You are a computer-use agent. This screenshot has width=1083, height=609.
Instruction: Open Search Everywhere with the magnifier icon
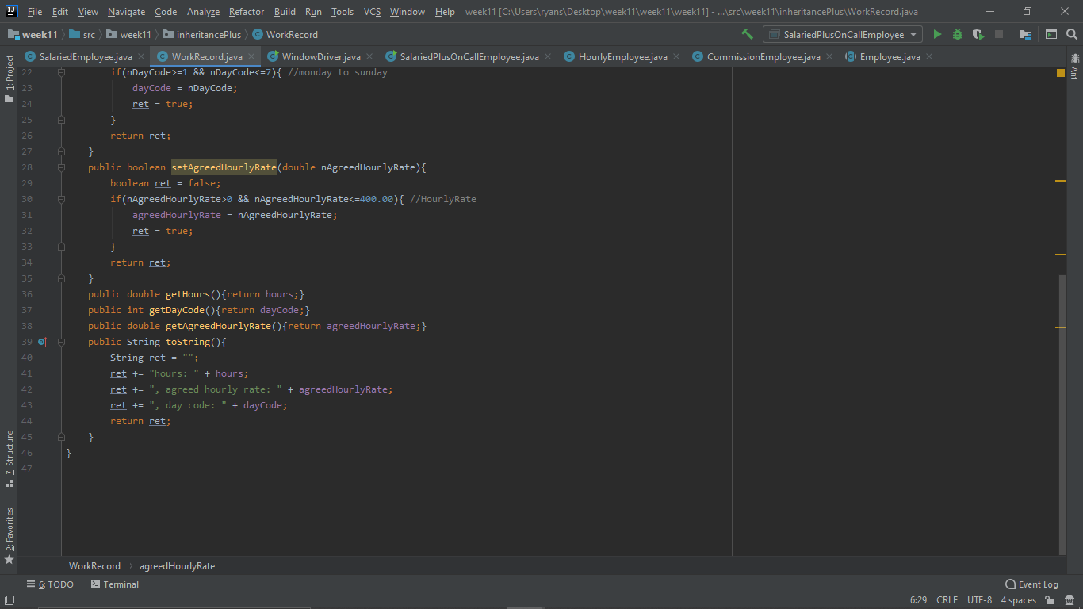click(1072, 34)
